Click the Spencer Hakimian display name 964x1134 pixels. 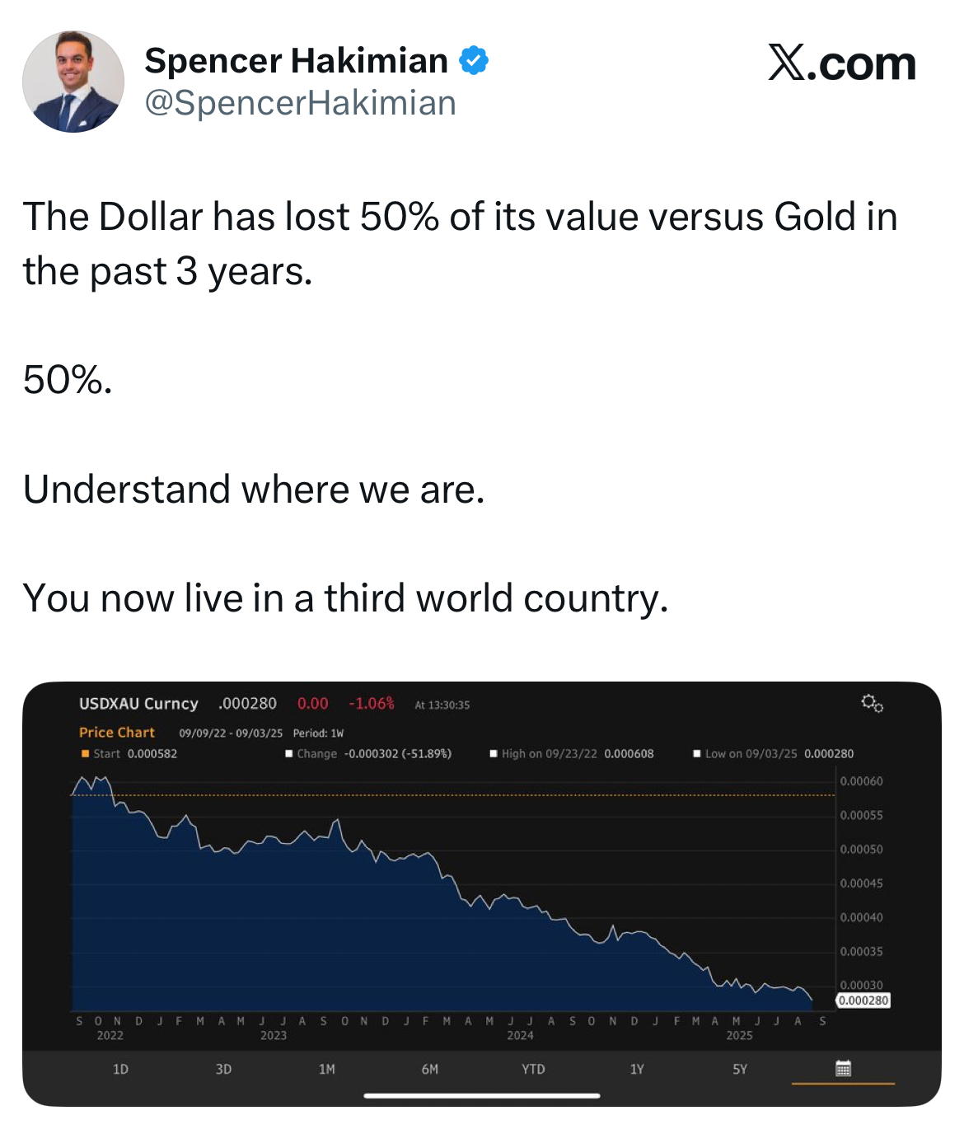[x=296, y=61]
